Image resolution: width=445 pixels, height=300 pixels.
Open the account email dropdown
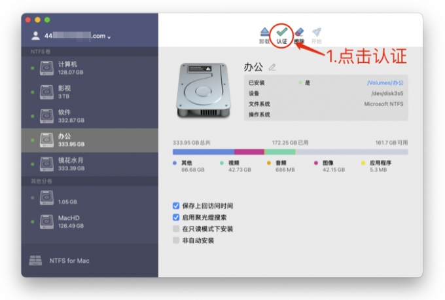(x=77, y=36)
